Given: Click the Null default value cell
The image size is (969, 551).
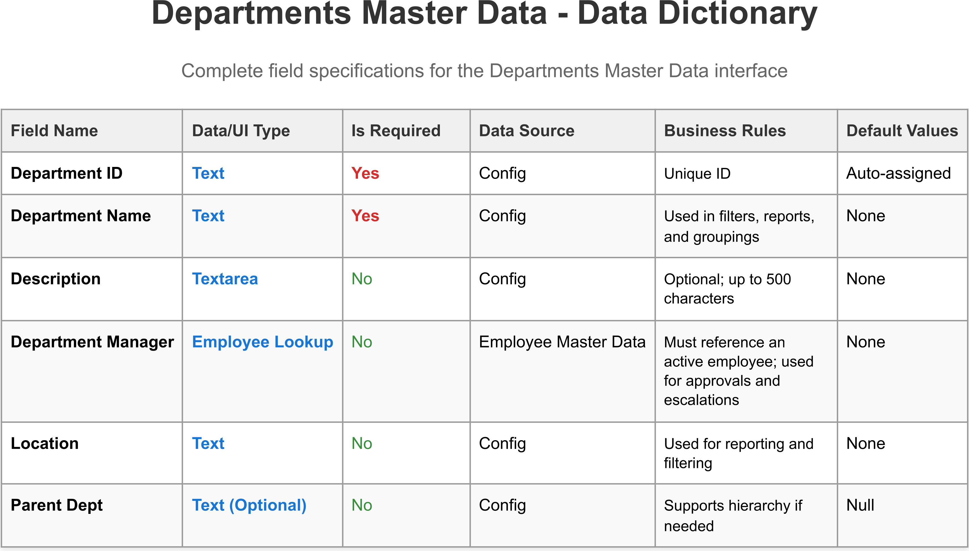Looking at the screenshot, I should [x=860, y=506].
